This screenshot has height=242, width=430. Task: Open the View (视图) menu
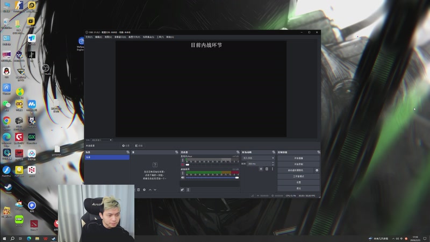(x=108, y=37)
